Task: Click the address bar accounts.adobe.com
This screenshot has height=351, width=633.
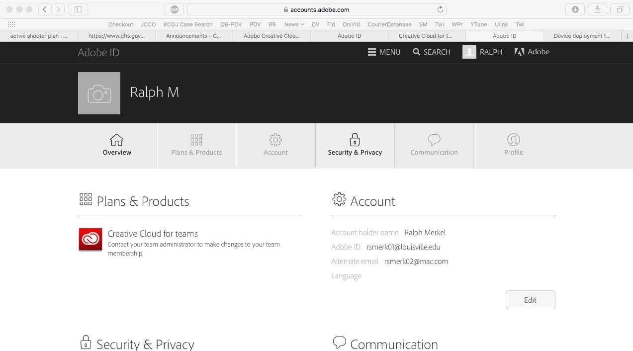Action: click(316, 9)
